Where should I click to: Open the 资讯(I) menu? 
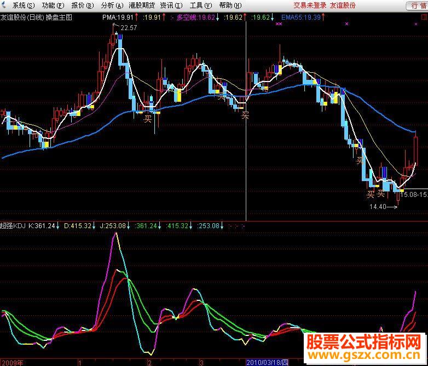[171, 5]
